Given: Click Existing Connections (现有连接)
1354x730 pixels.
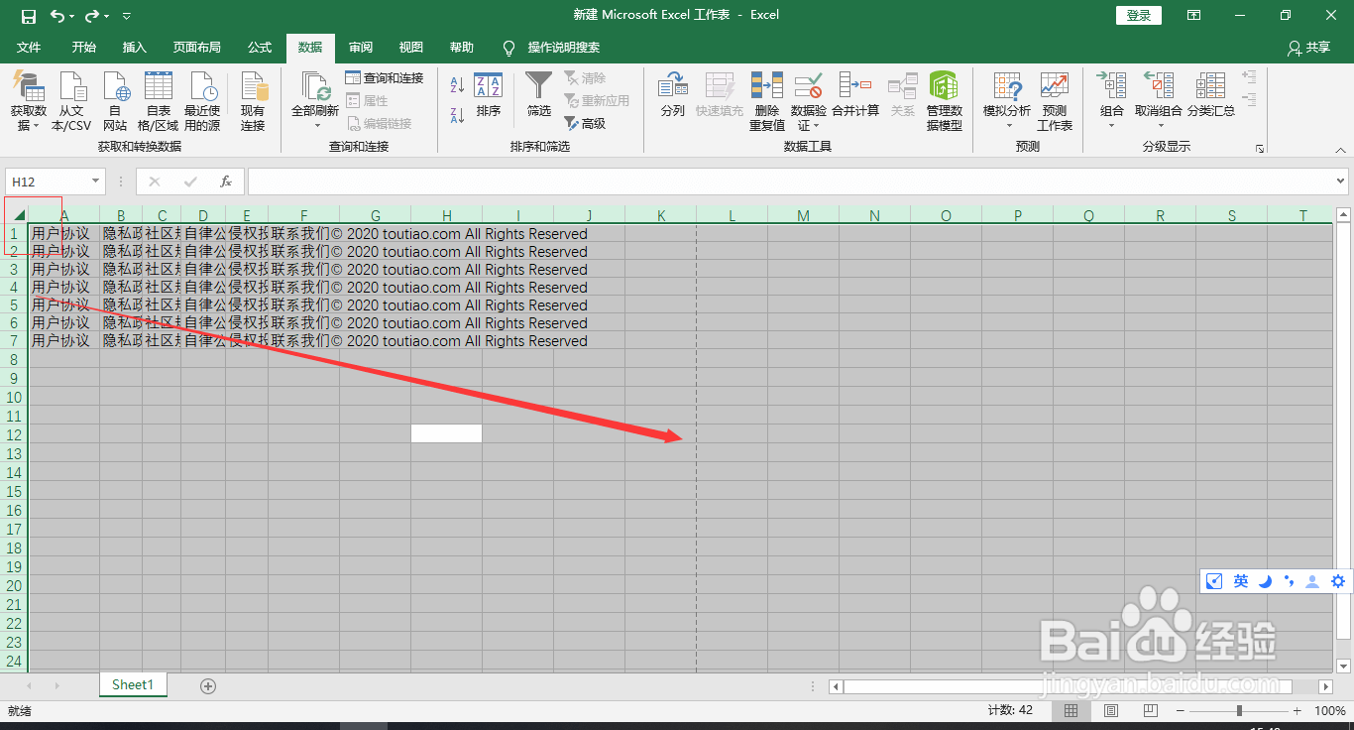Looking at the screenshot, I should 253,101.
